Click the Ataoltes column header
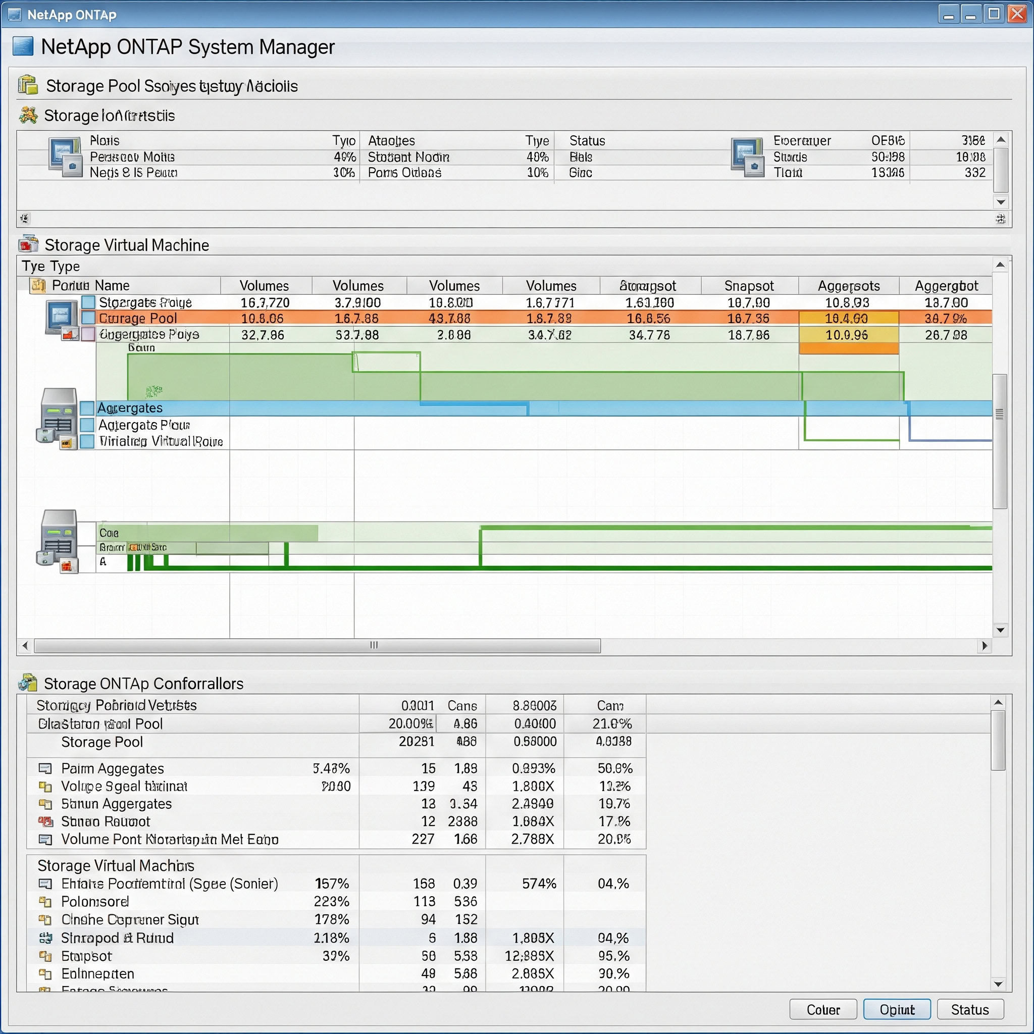The height and width of the screenshot is (1034, 1034). pos(392,141)
